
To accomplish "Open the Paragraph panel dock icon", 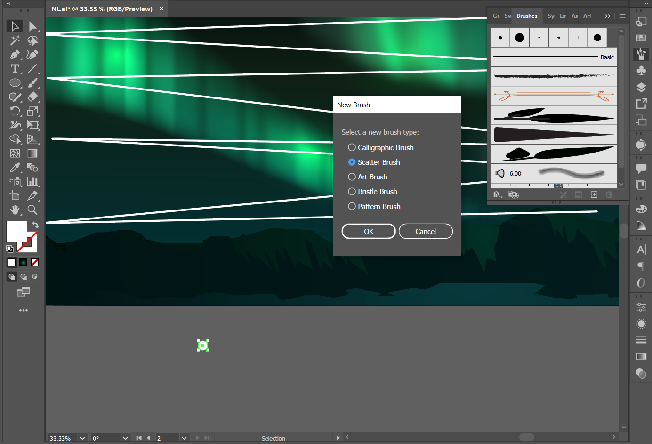I will click(641, 266).
